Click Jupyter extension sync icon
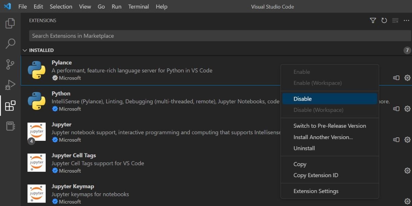This screenshot has height=206, width=412. point(396,140)
